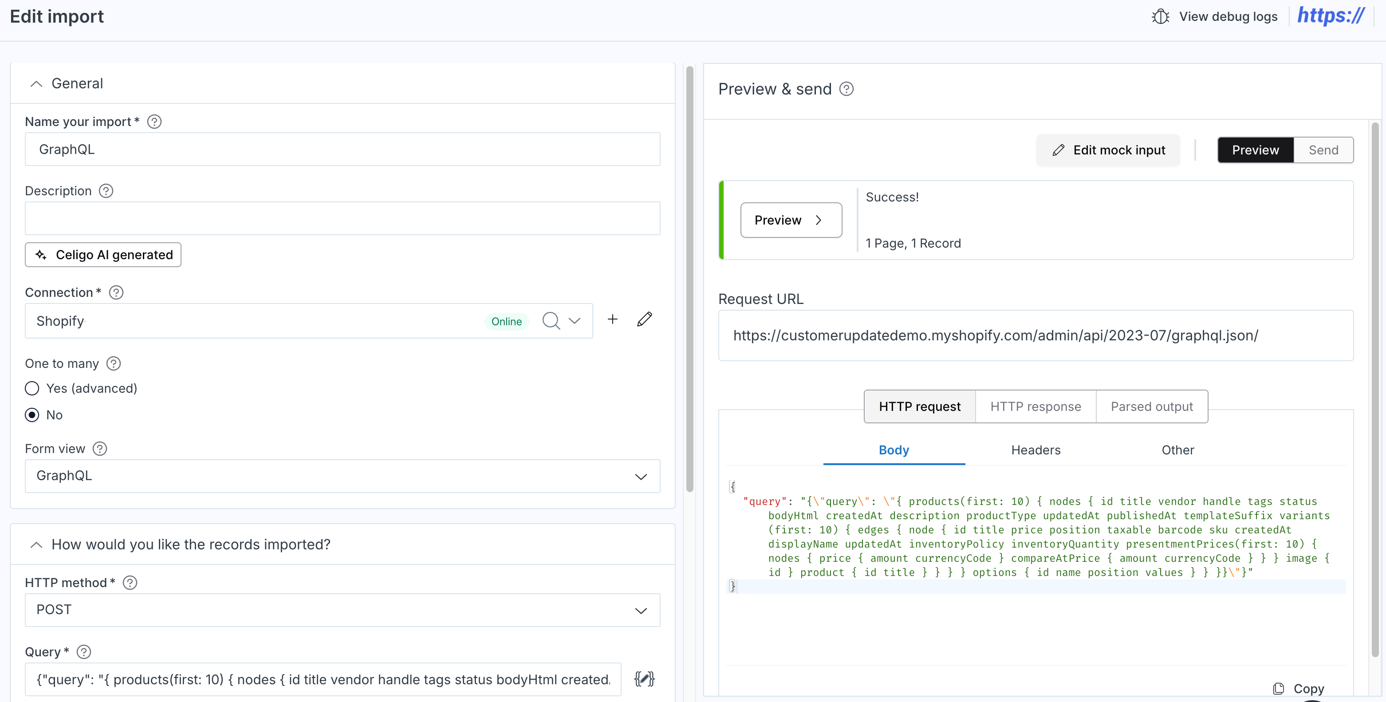This screenshot has height=702, width=1386.
Task: Click help icon beside Description label
Action: tap(106, 191)
